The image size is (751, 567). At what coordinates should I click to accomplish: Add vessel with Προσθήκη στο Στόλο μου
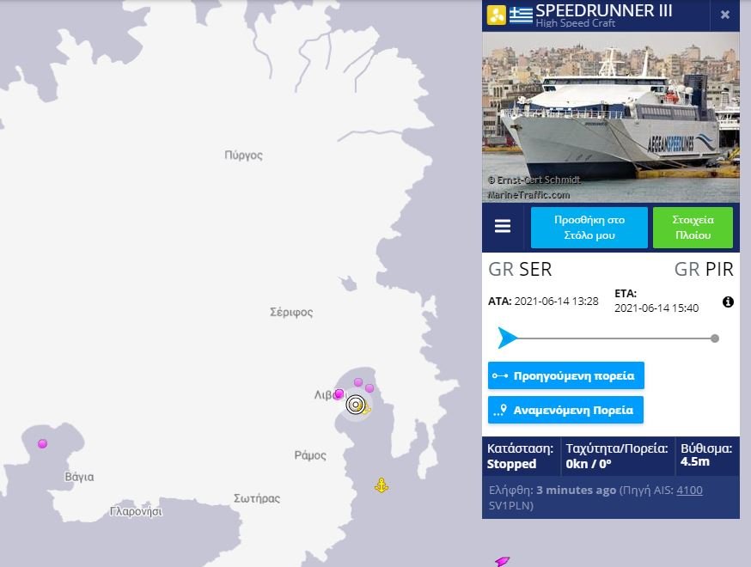[589, 228]
